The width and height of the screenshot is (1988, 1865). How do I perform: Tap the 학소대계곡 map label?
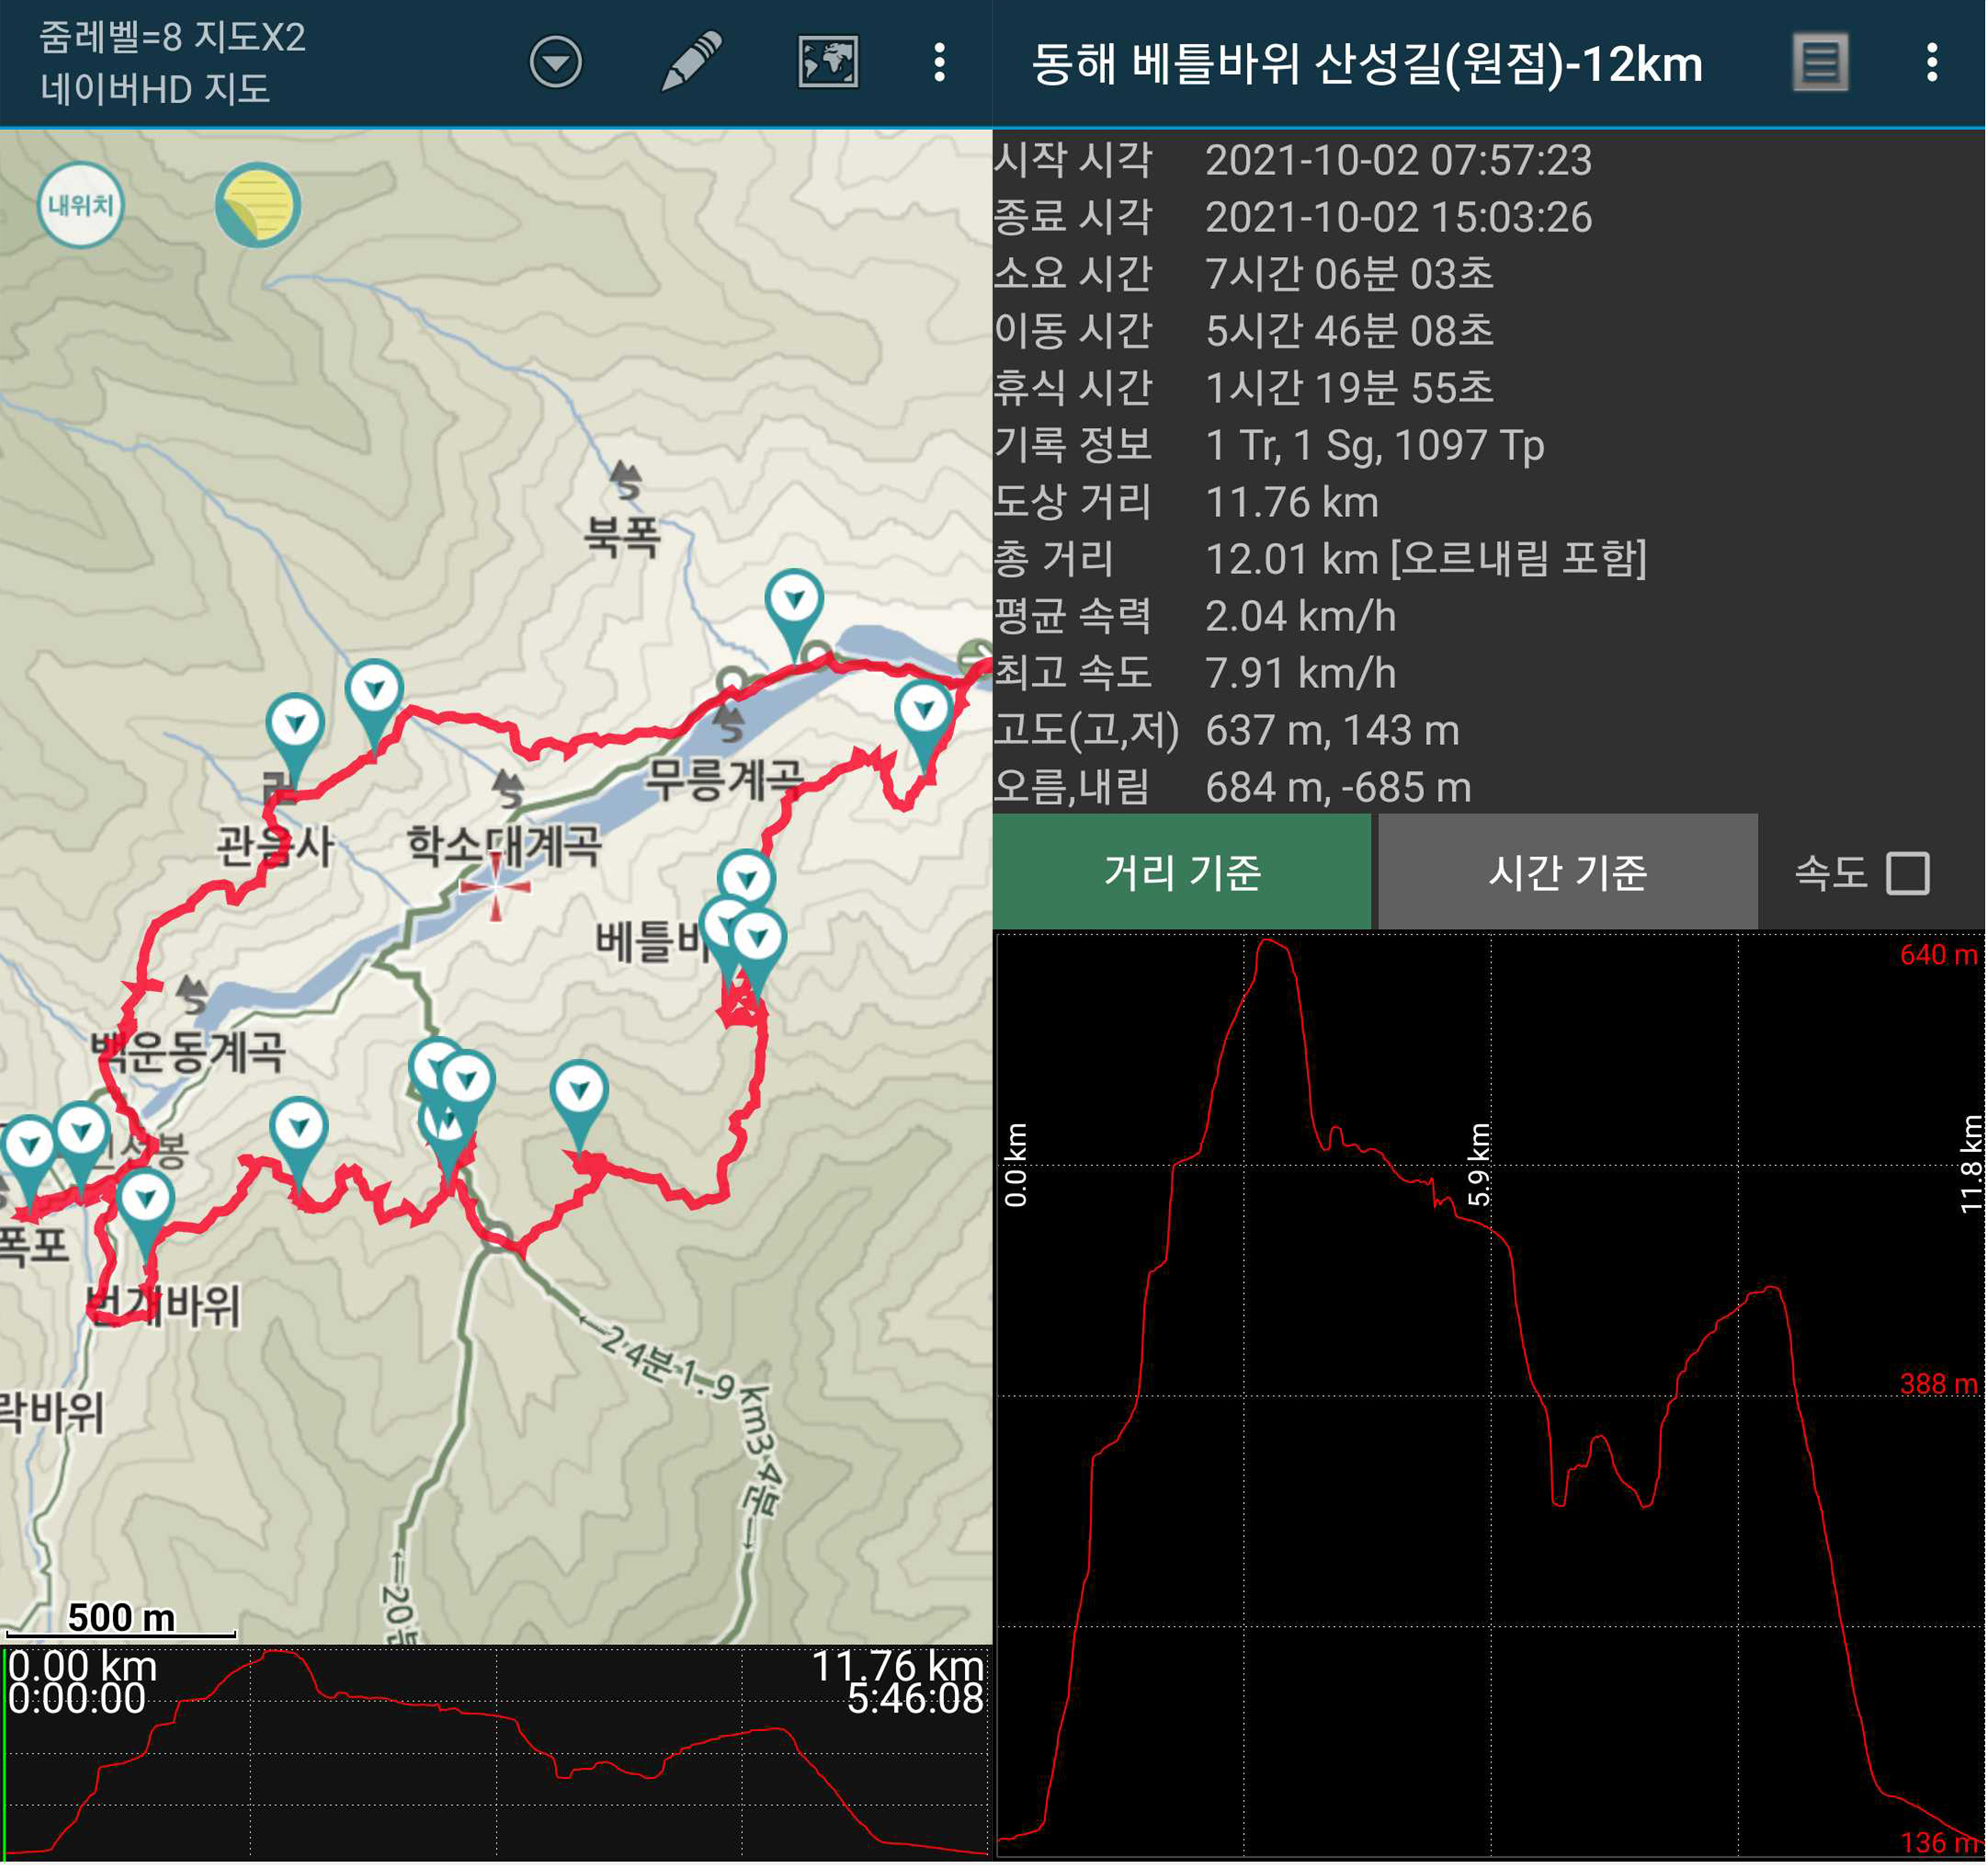pyautogui.click(x=504, y=847)
